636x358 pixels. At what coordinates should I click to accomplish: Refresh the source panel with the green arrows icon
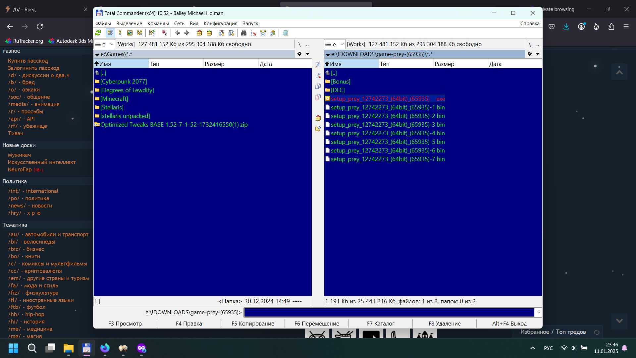pos(98,33)
